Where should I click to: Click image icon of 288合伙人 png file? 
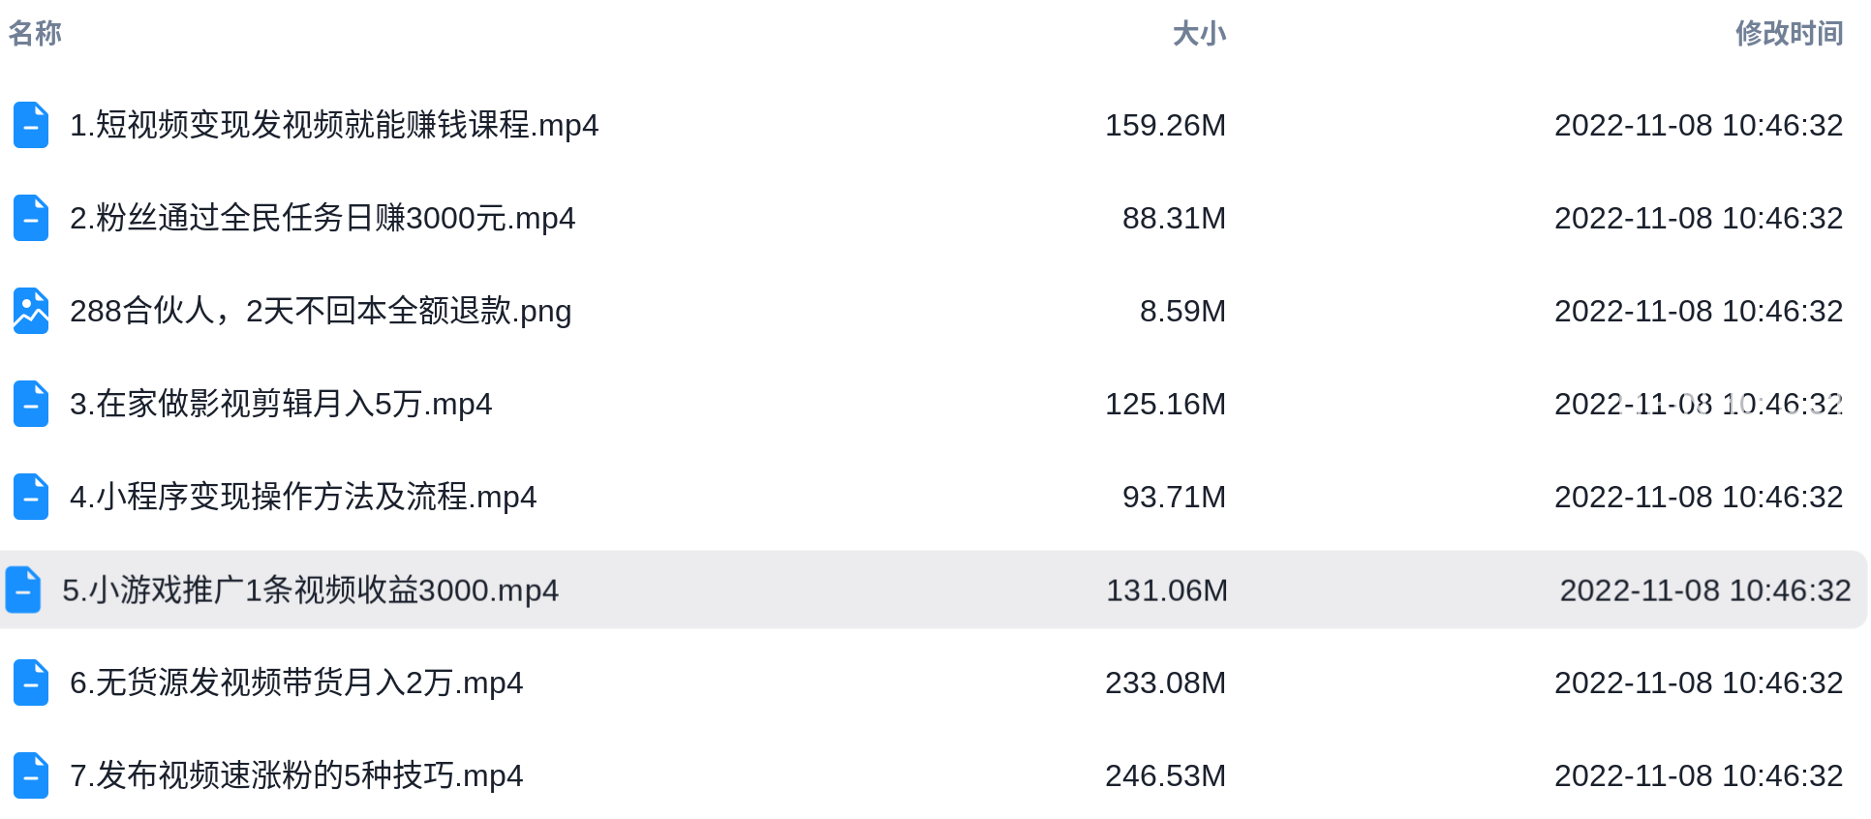31,311
